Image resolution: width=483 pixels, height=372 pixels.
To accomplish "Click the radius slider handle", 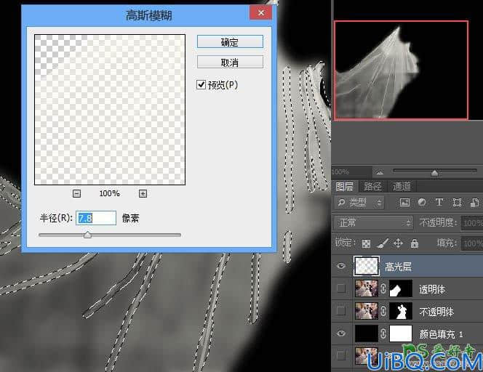I will click(x=87, y=235).
